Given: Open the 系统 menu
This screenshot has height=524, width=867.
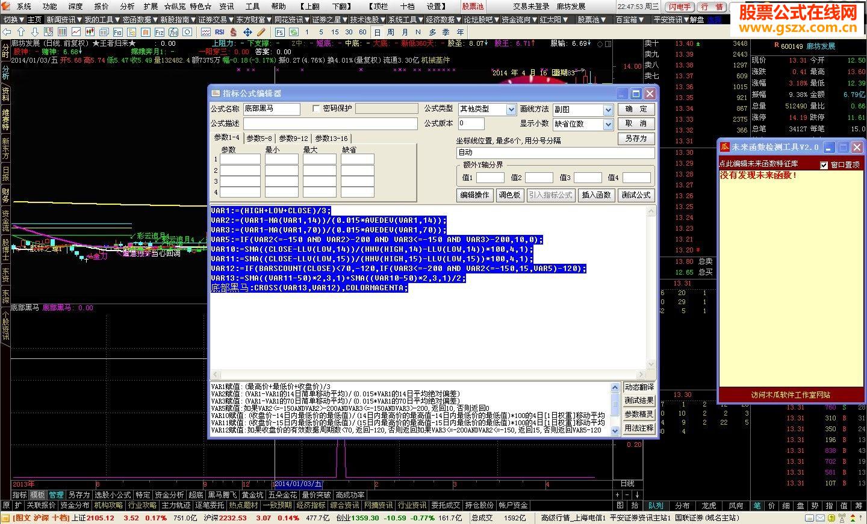Looking at the screenshot, I should coord(24,7).
